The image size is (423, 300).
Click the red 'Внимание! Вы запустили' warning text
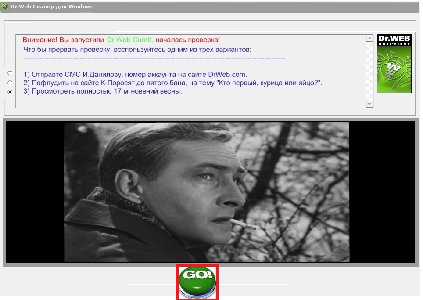[x=64, y=40]
